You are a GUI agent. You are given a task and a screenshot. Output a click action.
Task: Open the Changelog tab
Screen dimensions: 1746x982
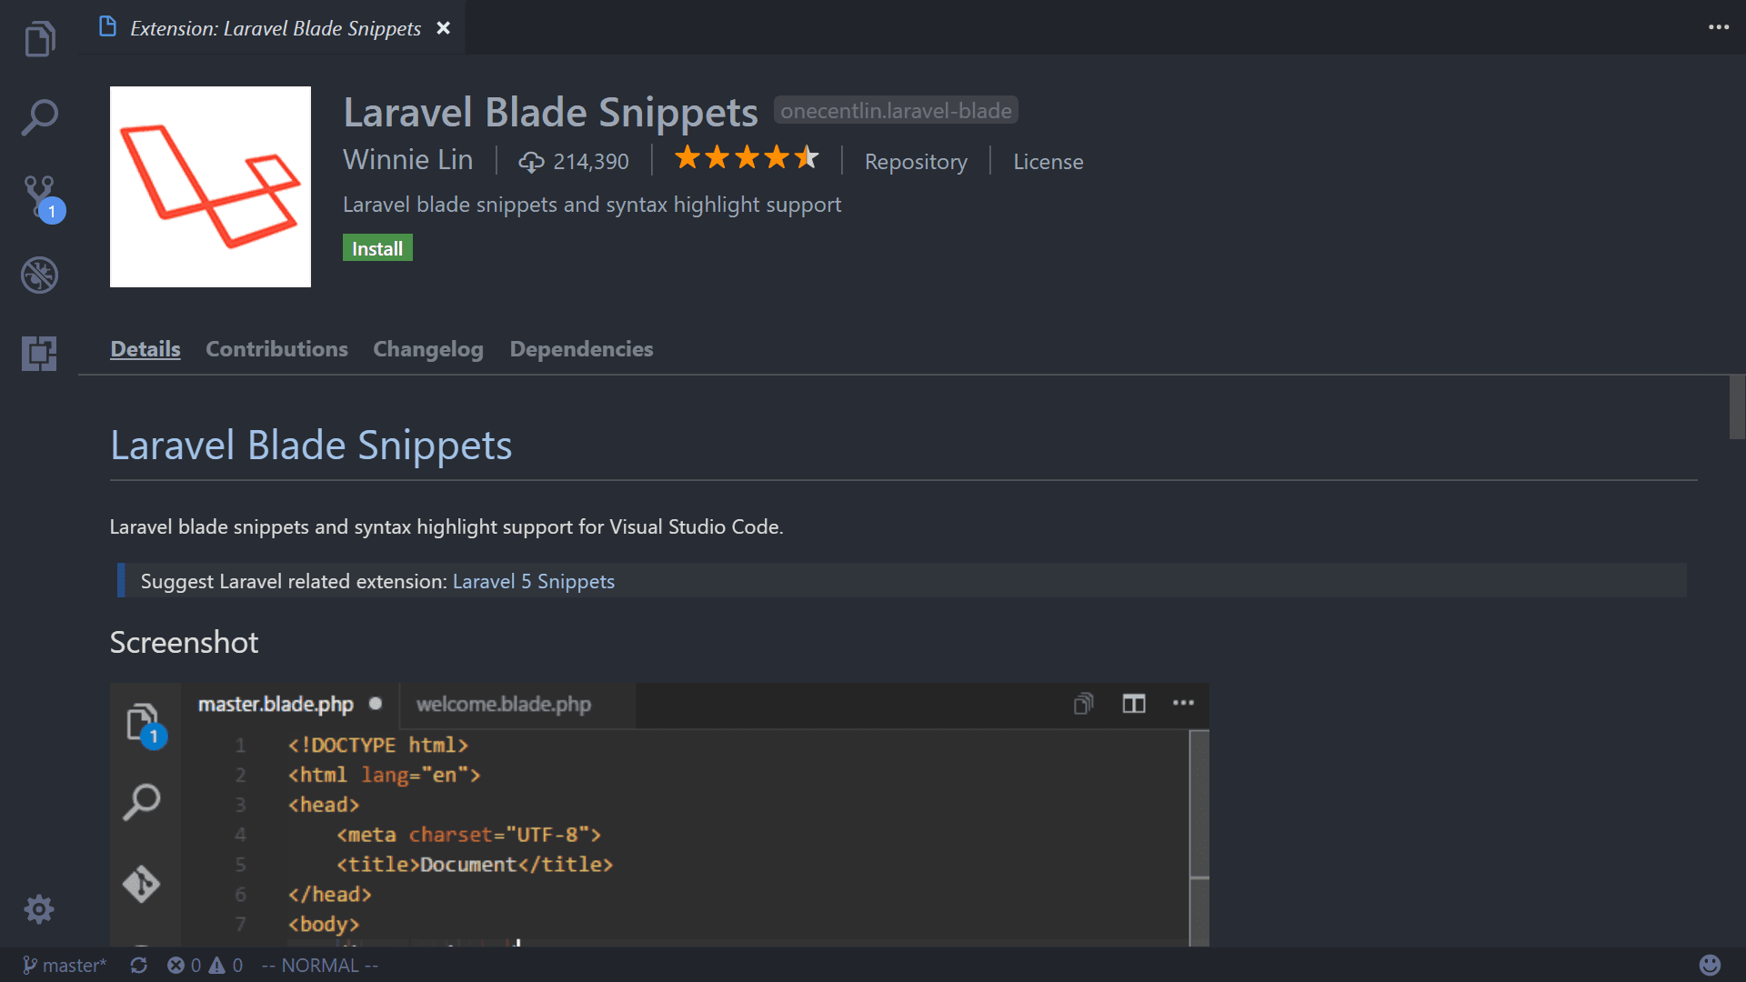pos(427,348)
